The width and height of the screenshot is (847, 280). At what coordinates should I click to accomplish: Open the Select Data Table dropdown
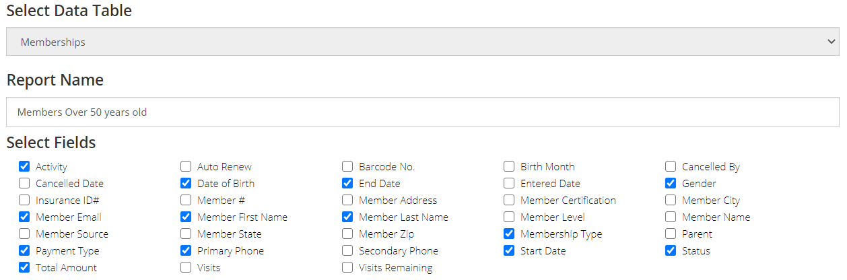(x=423, y=42)
